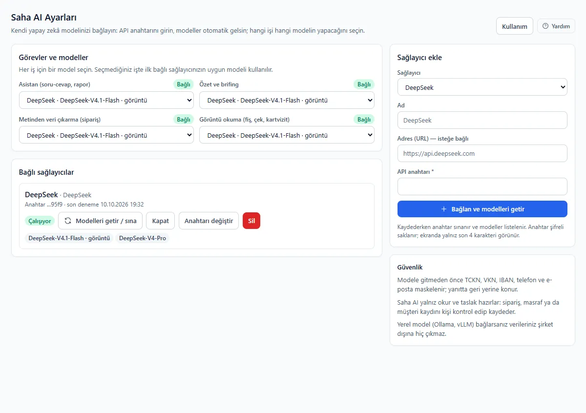Delete the provider with the Sil button

click(x=251, y=221)
